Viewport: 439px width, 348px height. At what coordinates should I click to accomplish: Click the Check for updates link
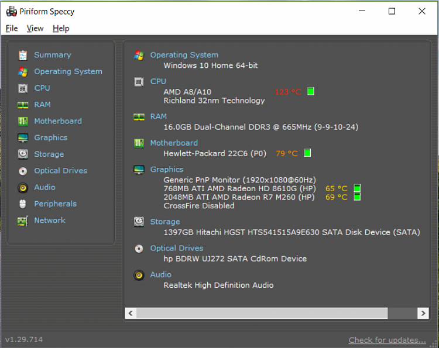pyautogui.click(x=387, y=340)
